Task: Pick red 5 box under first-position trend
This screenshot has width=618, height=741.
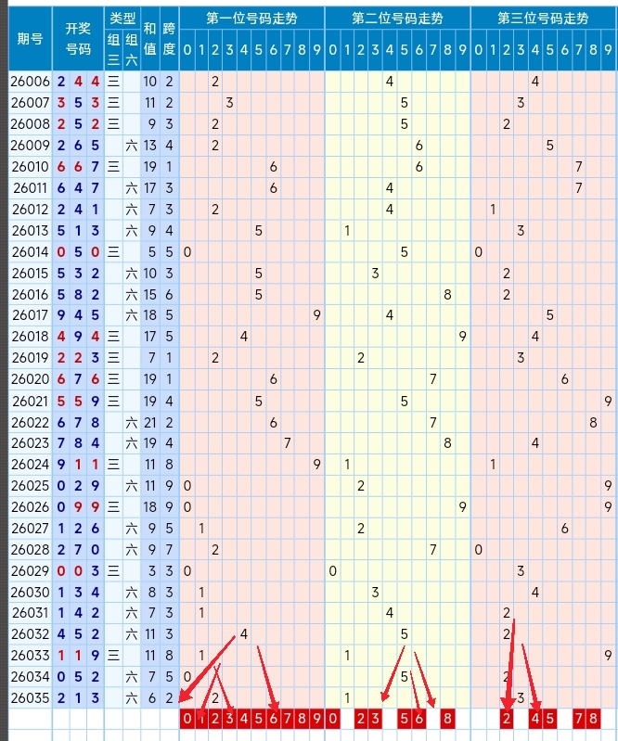Action: pyautogui.click(x=258, y=719)
